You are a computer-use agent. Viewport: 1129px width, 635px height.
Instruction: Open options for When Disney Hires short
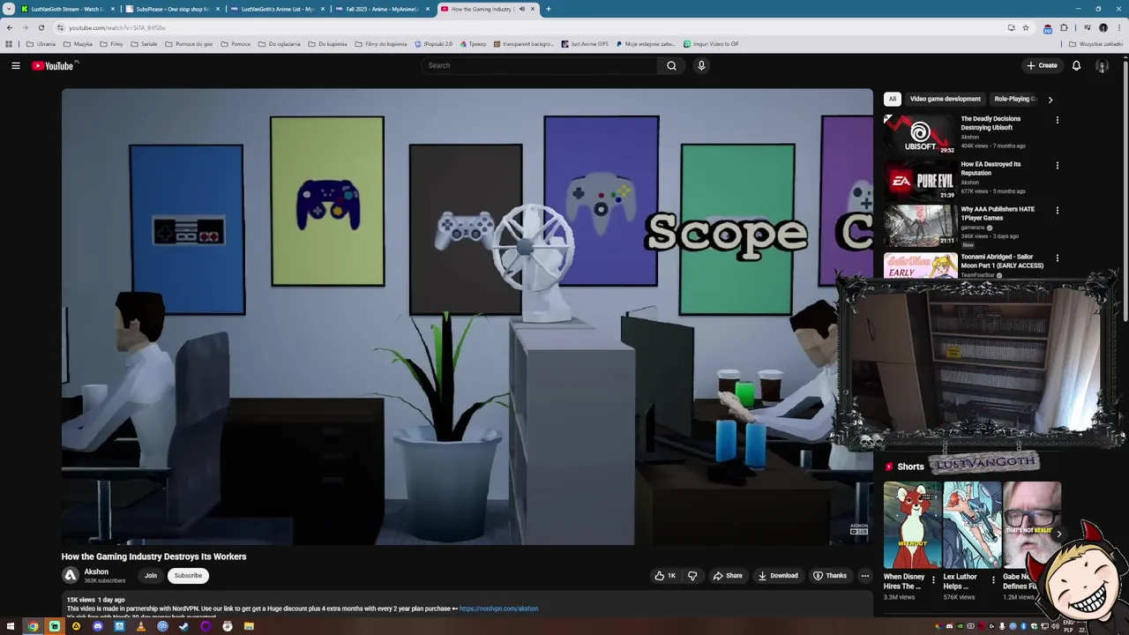933,579
